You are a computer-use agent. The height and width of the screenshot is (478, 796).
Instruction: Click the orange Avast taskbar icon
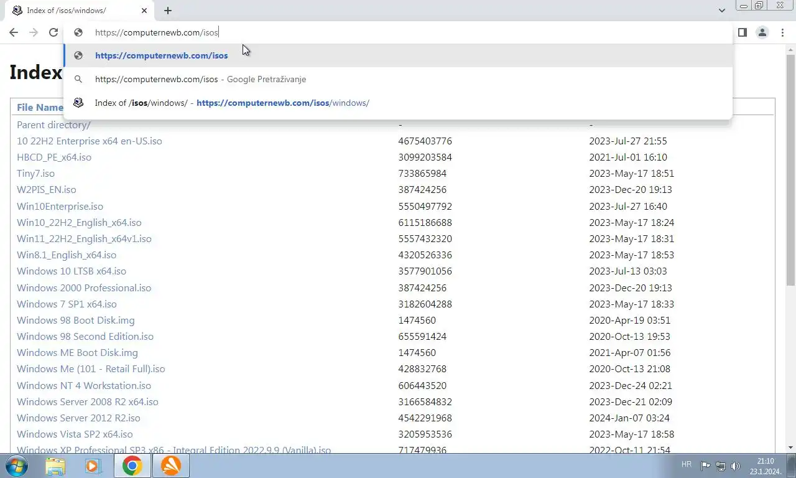click(x=170, y=466)
